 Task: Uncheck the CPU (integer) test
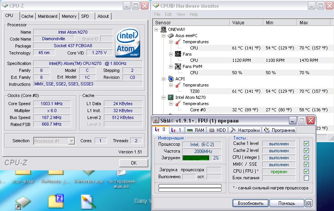click(306, 158)
